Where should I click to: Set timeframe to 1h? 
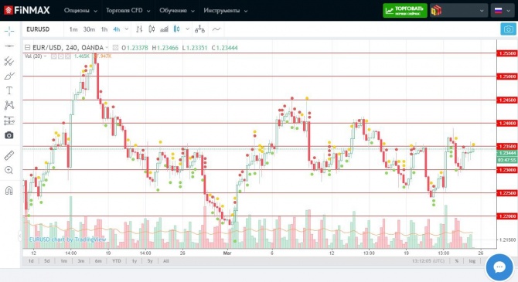point(104,29)
